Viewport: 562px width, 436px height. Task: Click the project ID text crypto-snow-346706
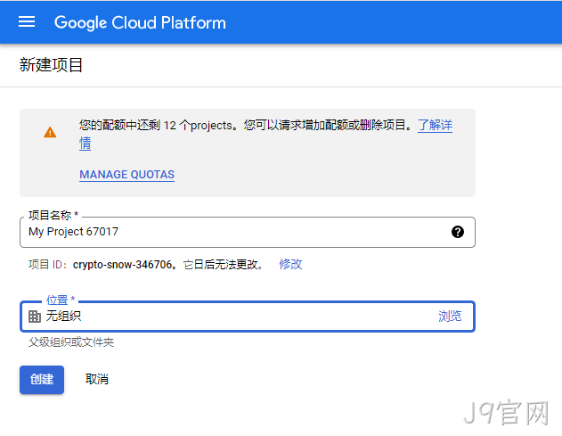(123, 265)
